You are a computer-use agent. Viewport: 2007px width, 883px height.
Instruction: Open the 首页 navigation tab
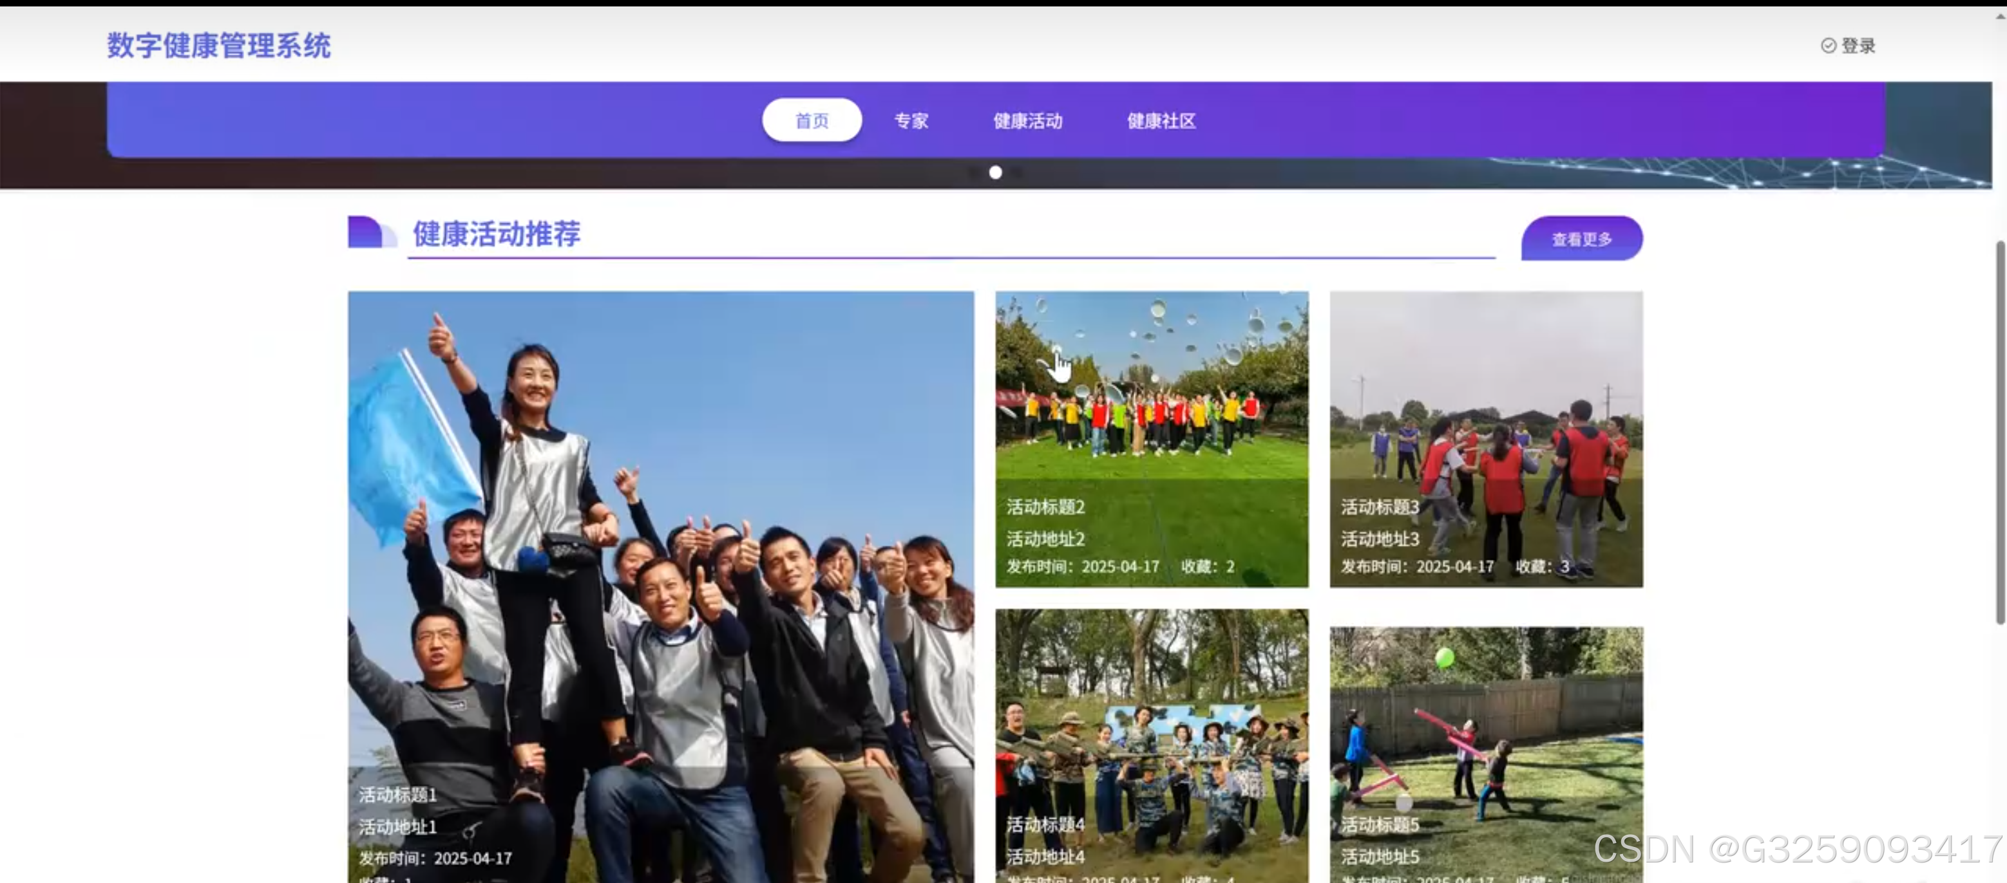click(811, 121)
